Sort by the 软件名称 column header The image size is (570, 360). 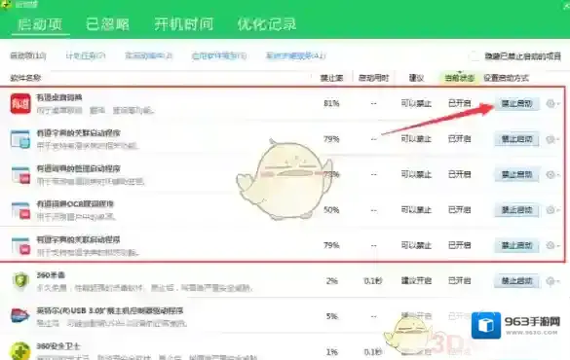(x=25, y=78)
